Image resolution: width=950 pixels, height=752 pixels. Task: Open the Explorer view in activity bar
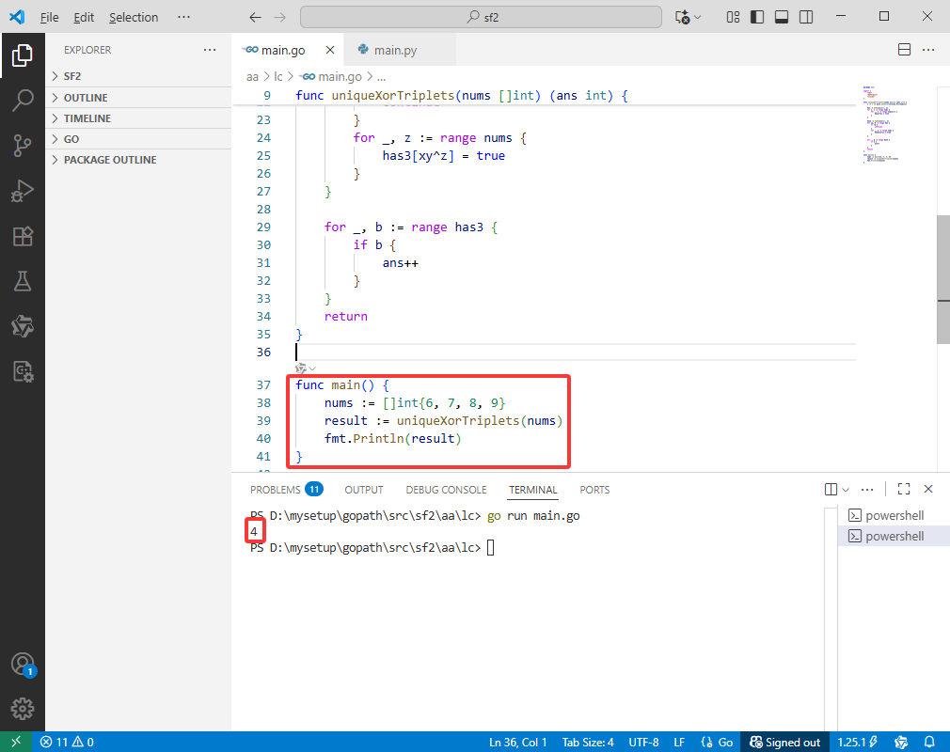pos(23,55)
